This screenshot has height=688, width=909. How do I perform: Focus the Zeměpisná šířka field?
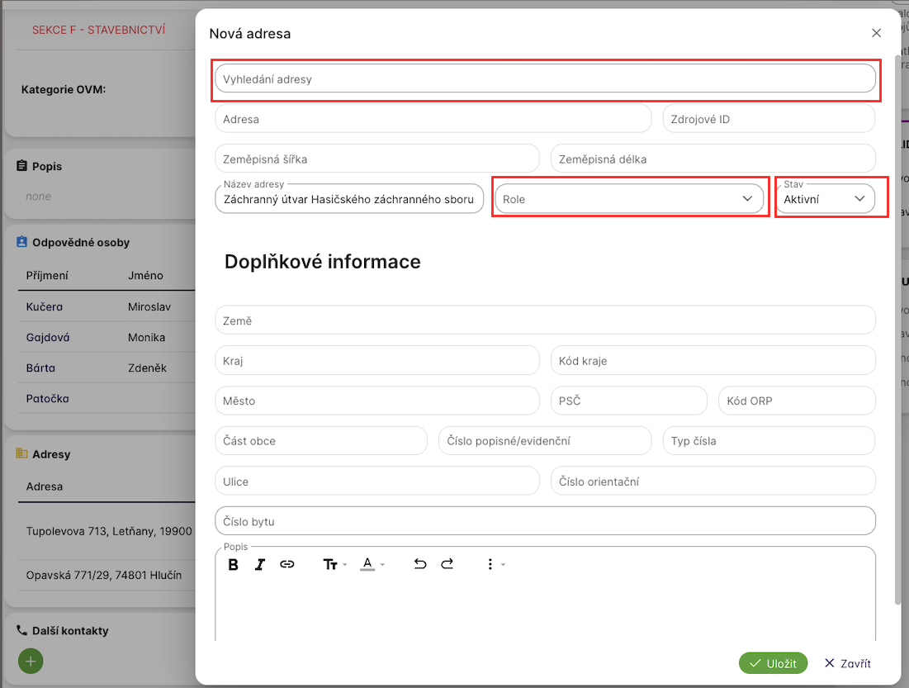pyautogui.click(x=376, y=159)
